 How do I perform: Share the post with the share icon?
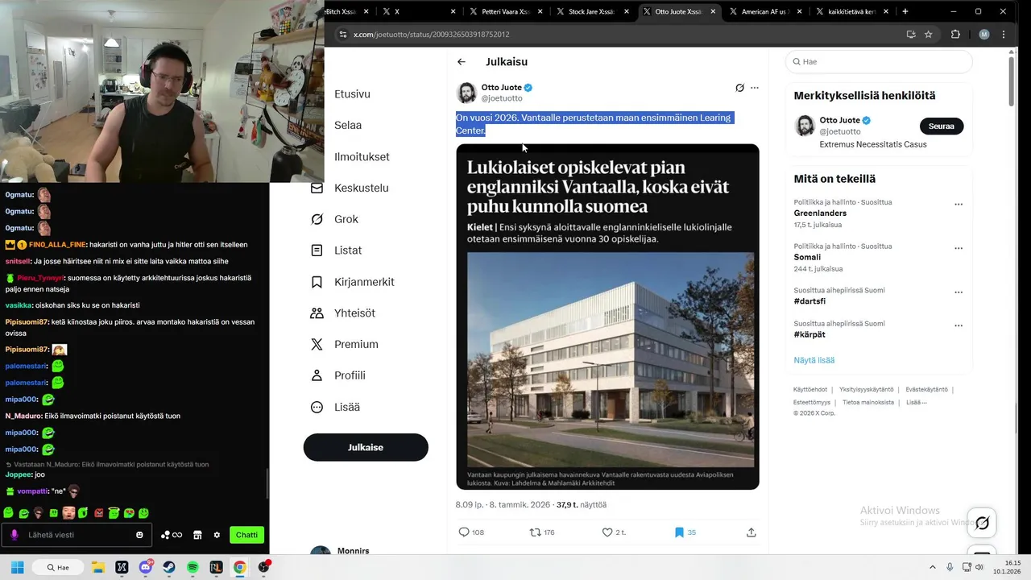752,532
